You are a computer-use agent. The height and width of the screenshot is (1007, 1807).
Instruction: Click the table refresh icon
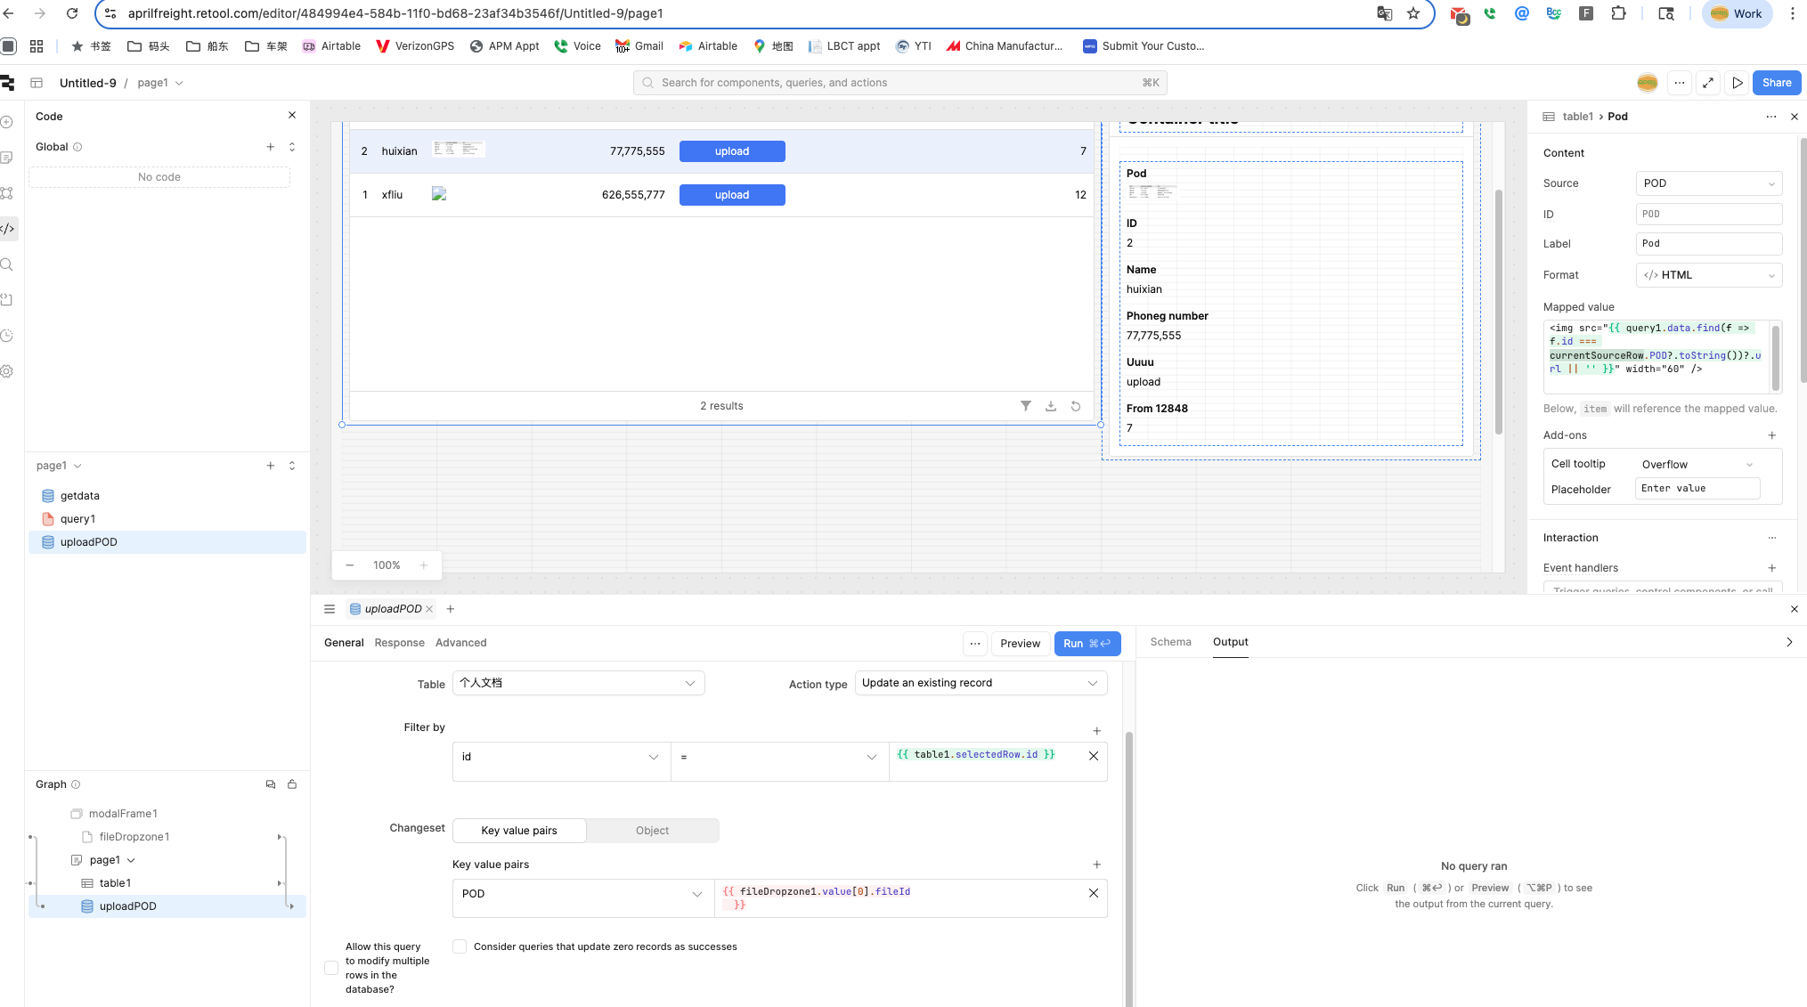tap(1076, 406)
